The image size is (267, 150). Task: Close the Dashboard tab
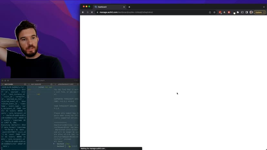tap(124, 7)
